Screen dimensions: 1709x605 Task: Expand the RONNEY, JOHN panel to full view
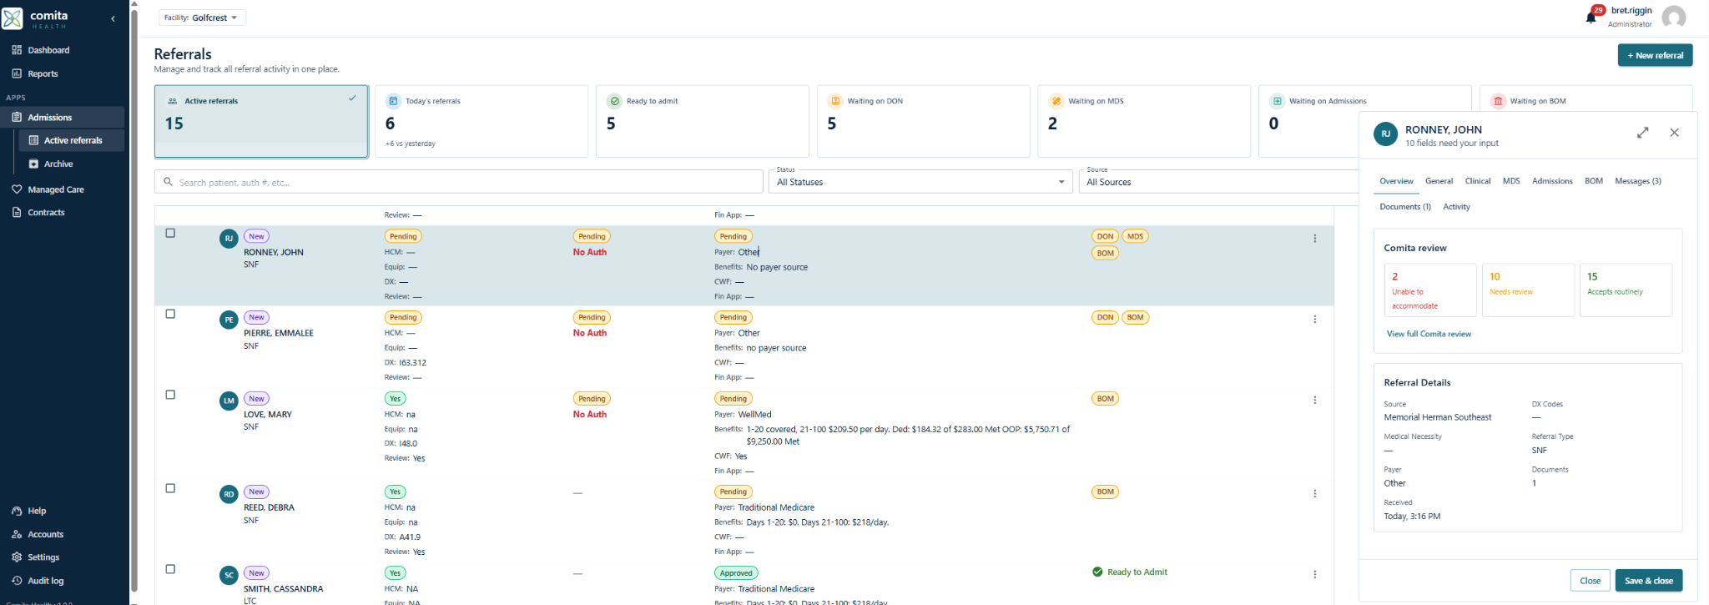pos(1642,133)
